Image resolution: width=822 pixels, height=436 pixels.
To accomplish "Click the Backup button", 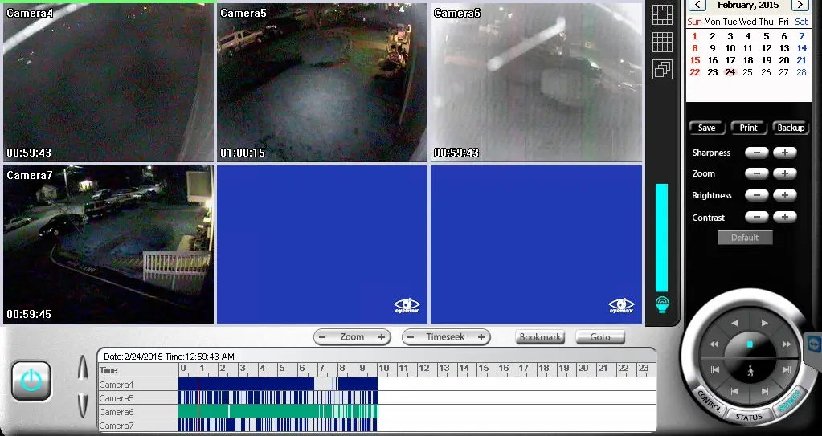I will click(791, 128).
